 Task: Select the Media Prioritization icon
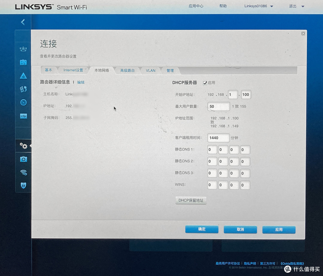(x=23, y=89)
